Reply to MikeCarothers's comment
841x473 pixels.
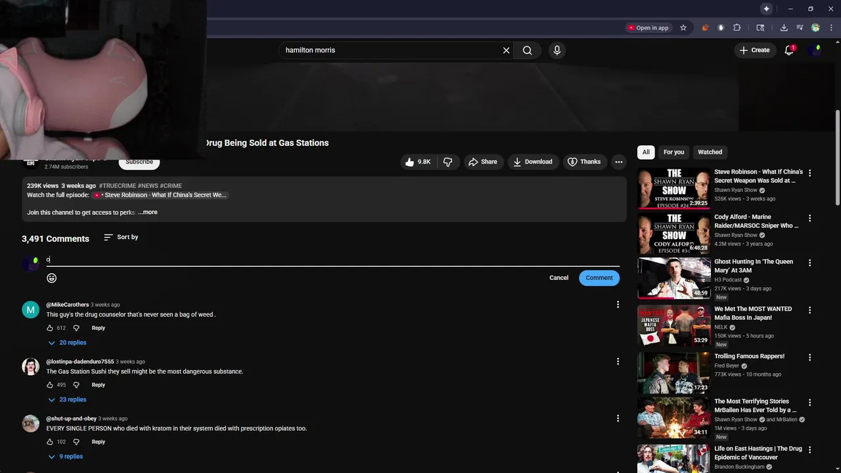click(98, 328)
